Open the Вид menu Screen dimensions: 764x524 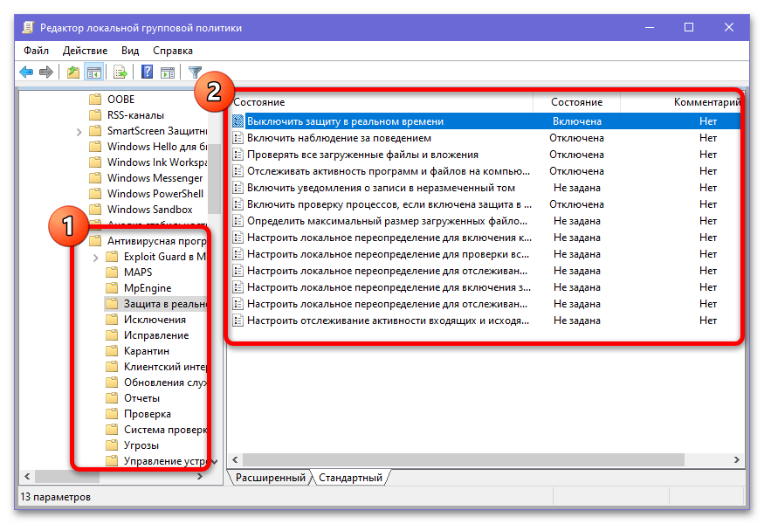[130, 51]
